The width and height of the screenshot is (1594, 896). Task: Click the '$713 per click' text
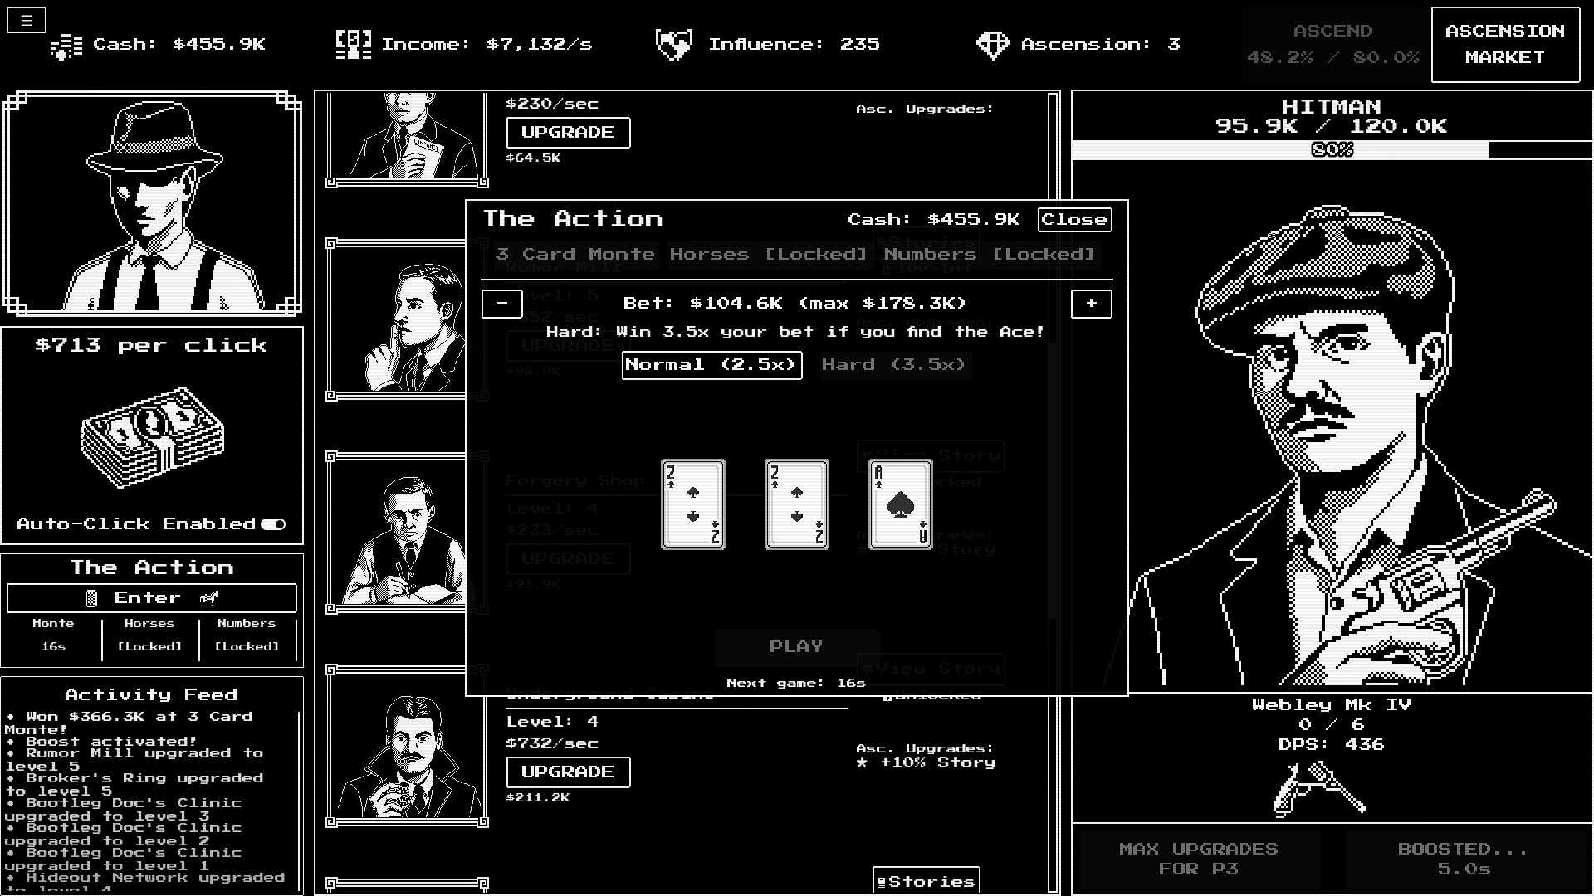(x=151, y=346)
